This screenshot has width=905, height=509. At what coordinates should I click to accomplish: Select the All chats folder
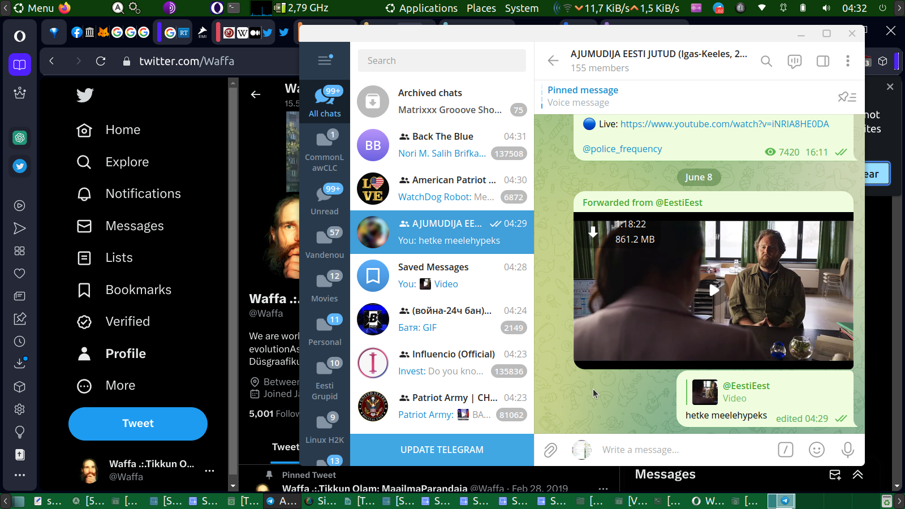[x=325, y=102]
